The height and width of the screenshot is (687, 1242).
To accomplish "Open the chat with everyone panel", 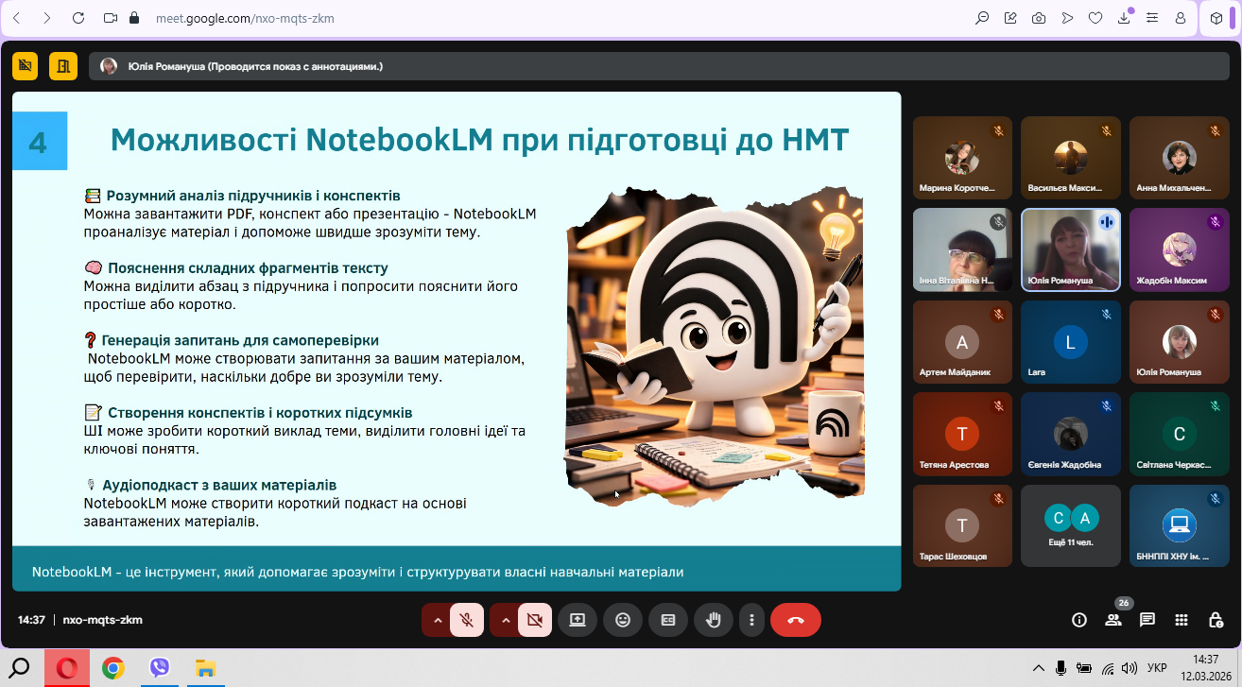I will [1147, 620].
